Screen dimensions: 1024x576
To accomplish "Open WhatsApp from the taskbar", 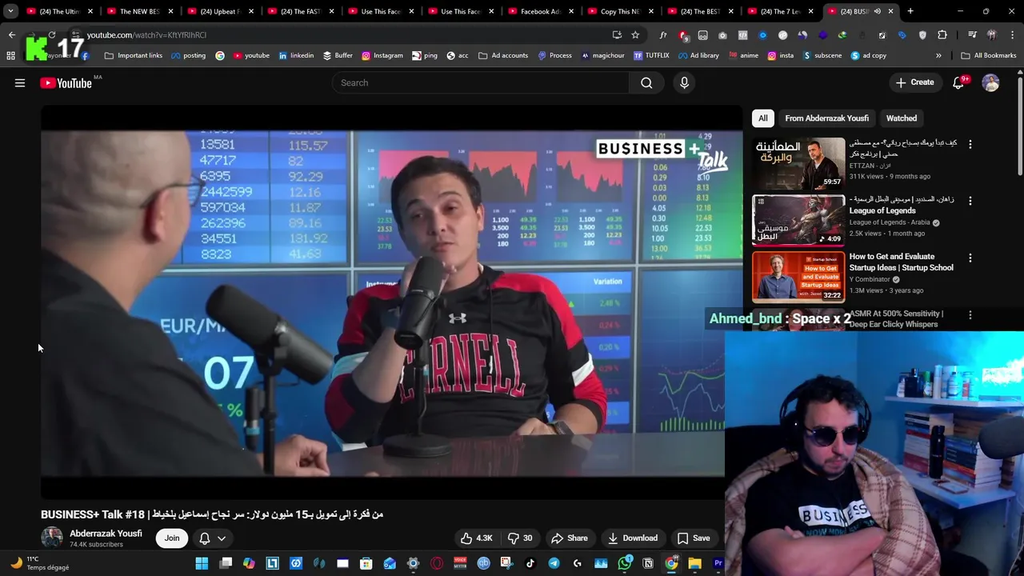I will coord(624,563).
